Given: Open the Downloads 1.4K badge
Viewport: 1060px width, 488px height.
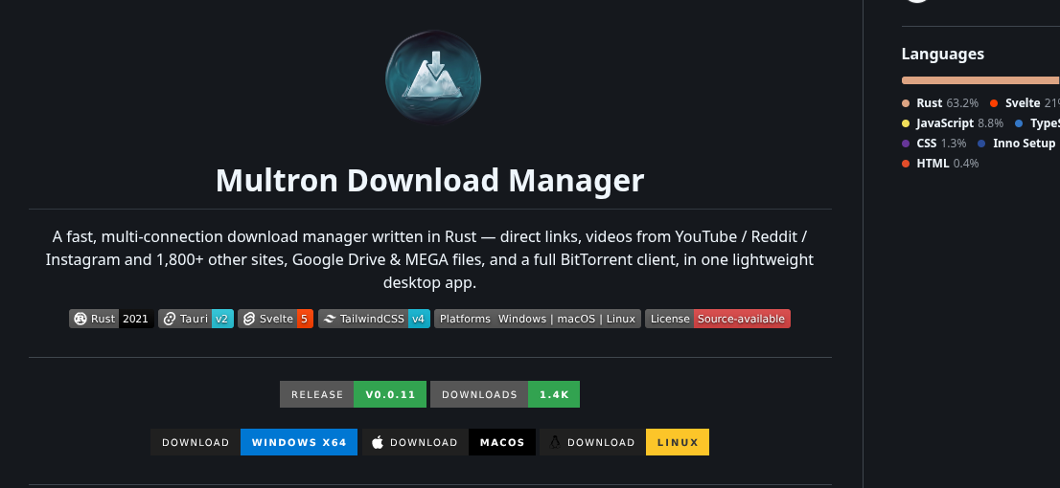Looking at the screenshot, I should (505, 394).
